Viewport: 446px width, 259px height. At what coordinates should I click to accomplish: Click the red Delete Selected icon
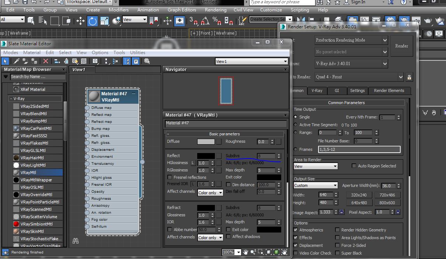[46, 61]
